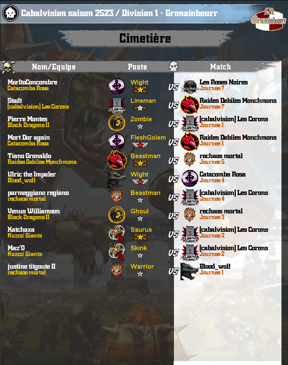The height and width of the screenshot is (365, 288).
Task: Click skull and crossbones icon in table header
Action: tap(8, 68)
